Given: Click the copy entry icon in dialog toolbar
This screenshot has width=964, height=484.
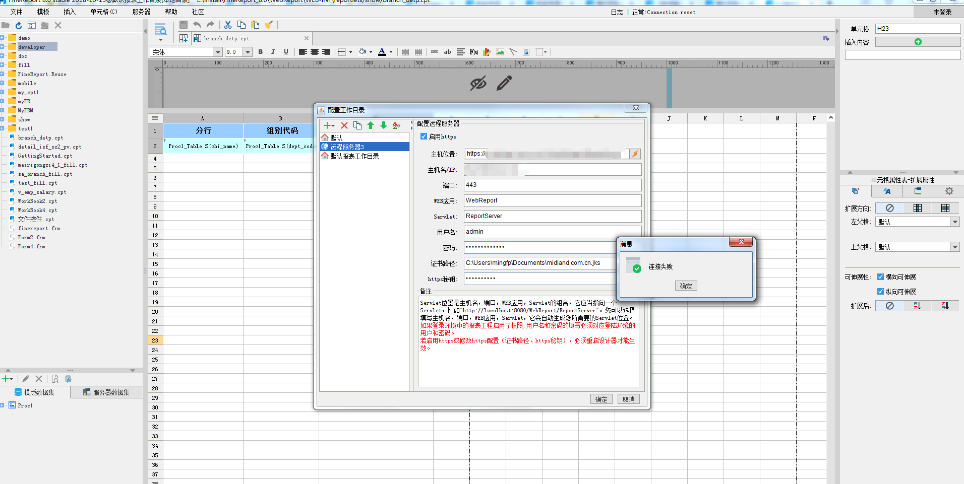Looking at the screenshot, I should (x=357, y=125).
